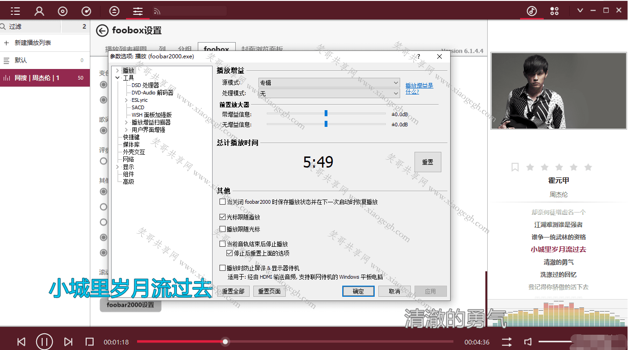This screenshot has height=350, width=628.
Task: Click the bookmark icon above 霍元甲
Action: 515,167
